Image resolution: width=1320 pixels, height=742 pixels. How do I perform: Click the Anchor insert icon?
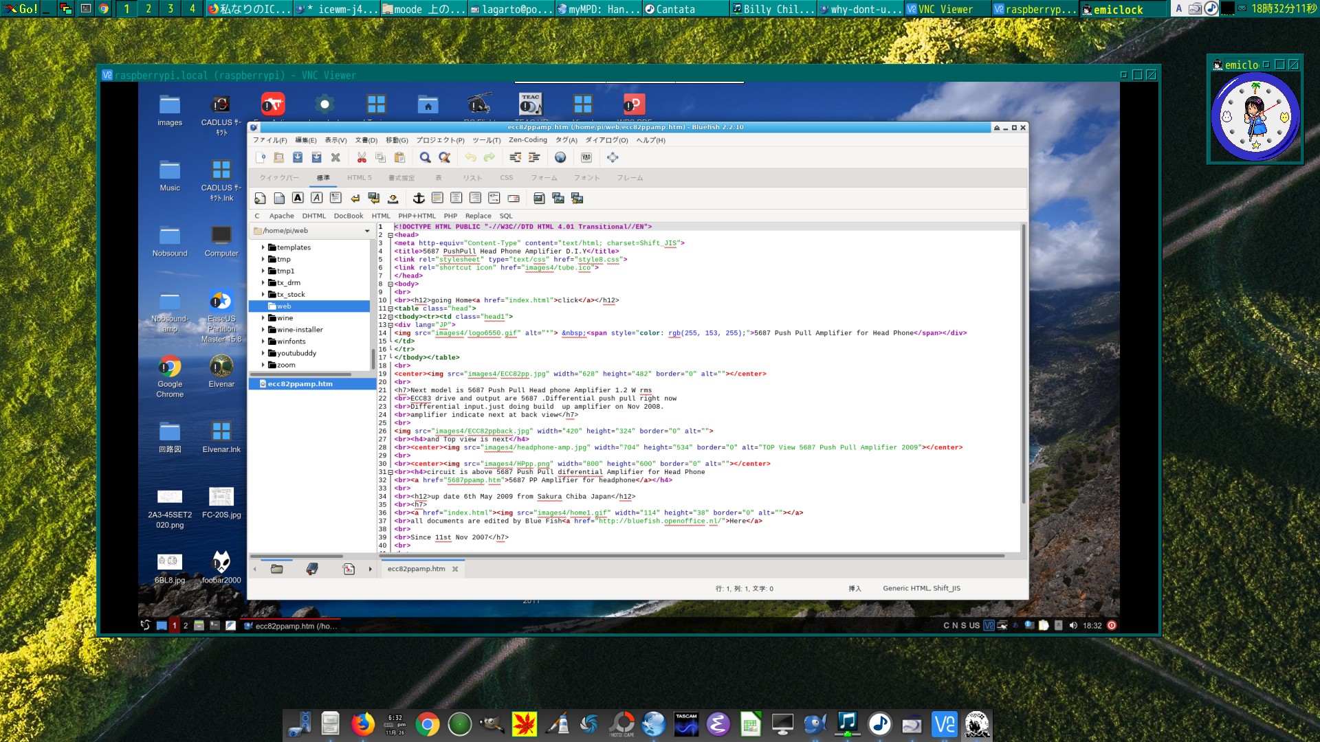(x=419, y=199)
